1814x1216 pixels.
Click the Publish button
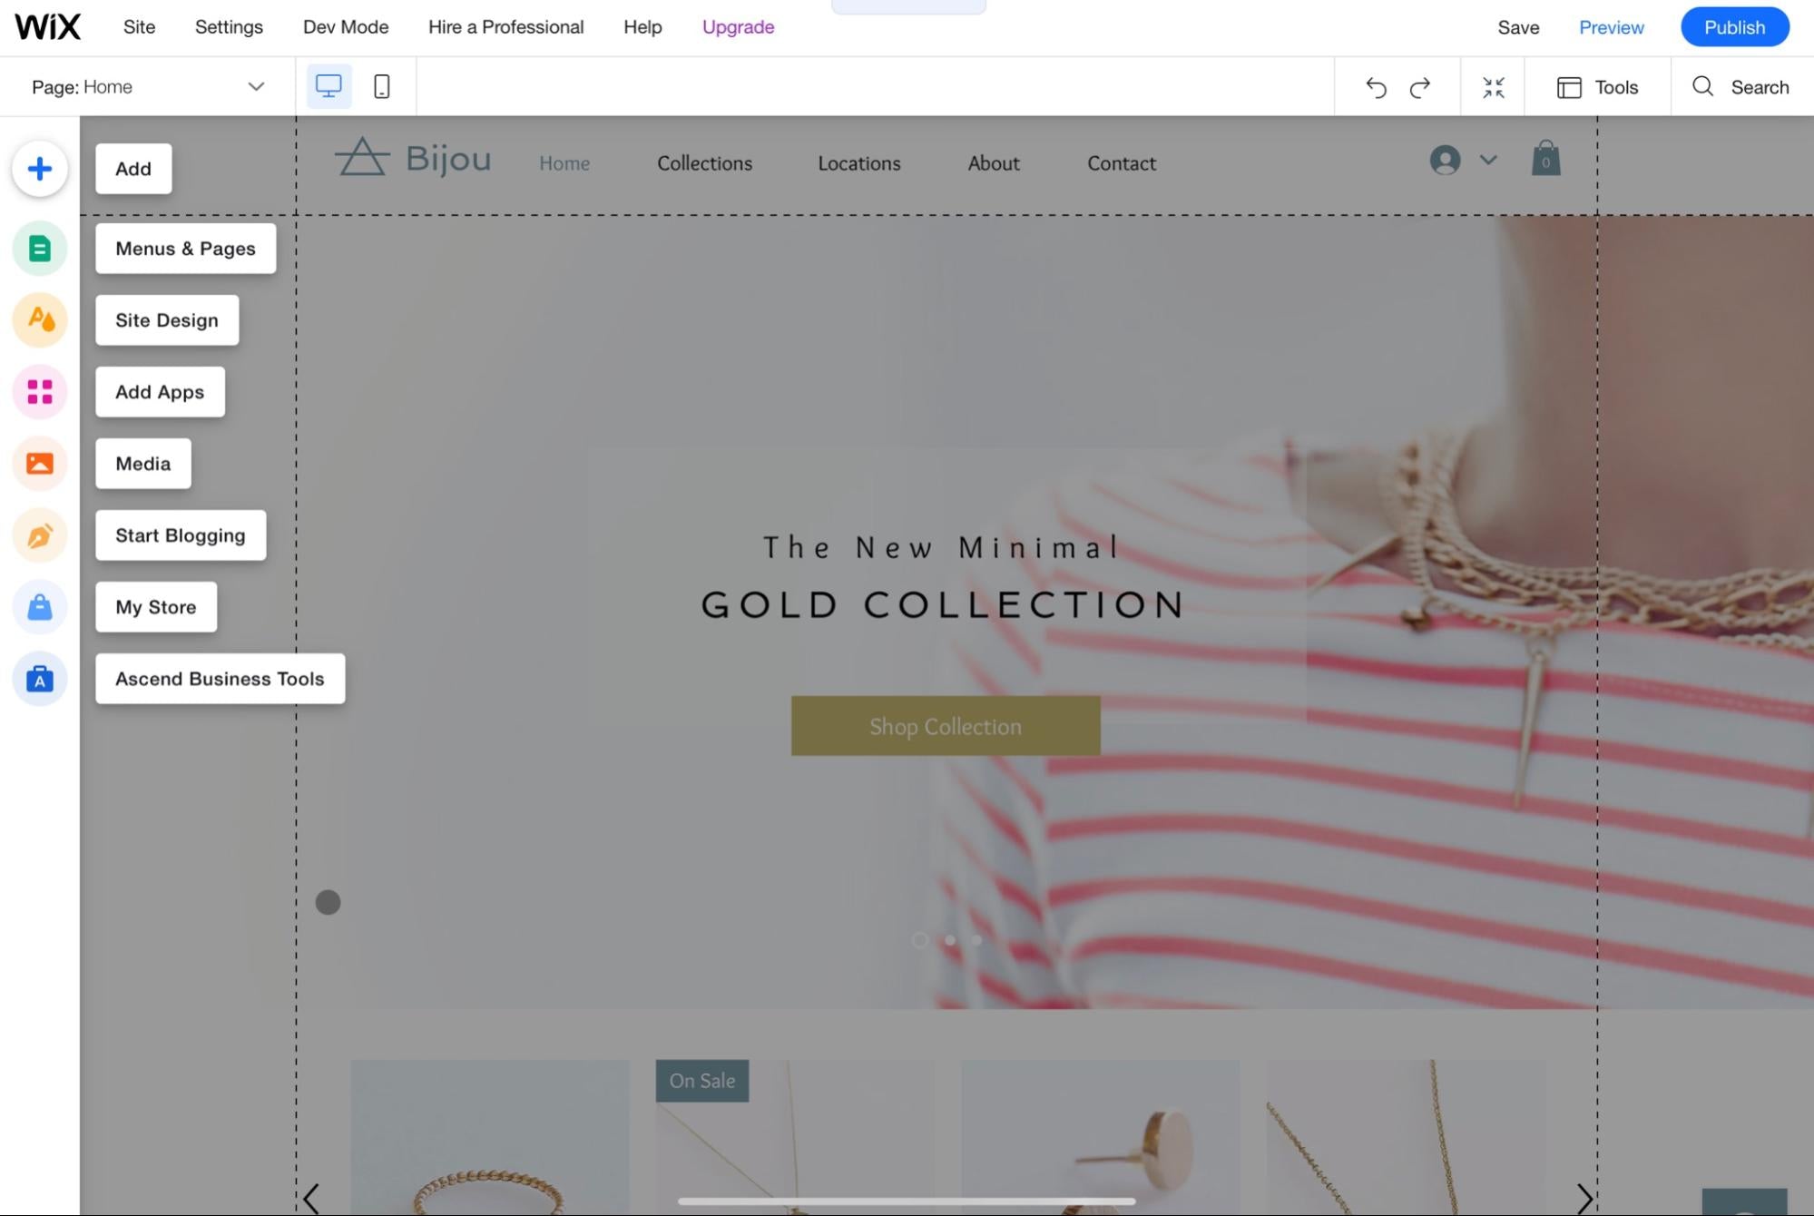tap(1734, 25)
